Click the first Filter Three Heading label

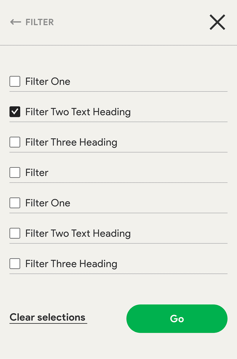click(71, 142)
